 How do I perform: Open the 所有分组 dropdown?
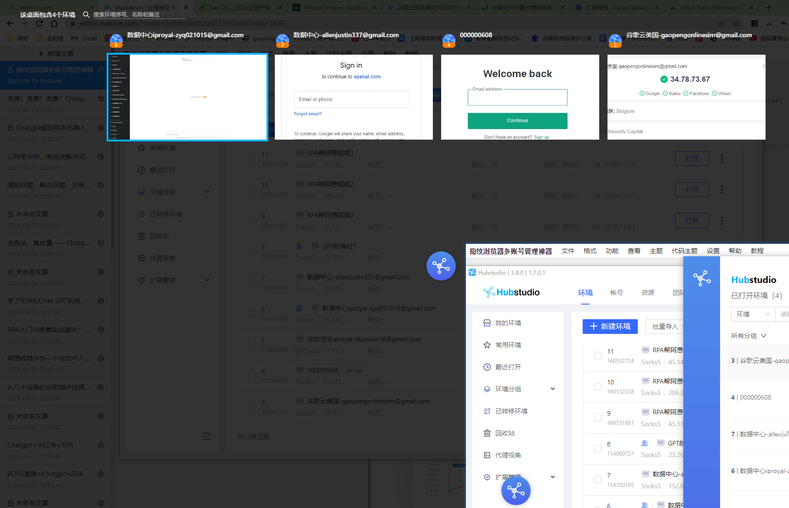click(749, 336)
